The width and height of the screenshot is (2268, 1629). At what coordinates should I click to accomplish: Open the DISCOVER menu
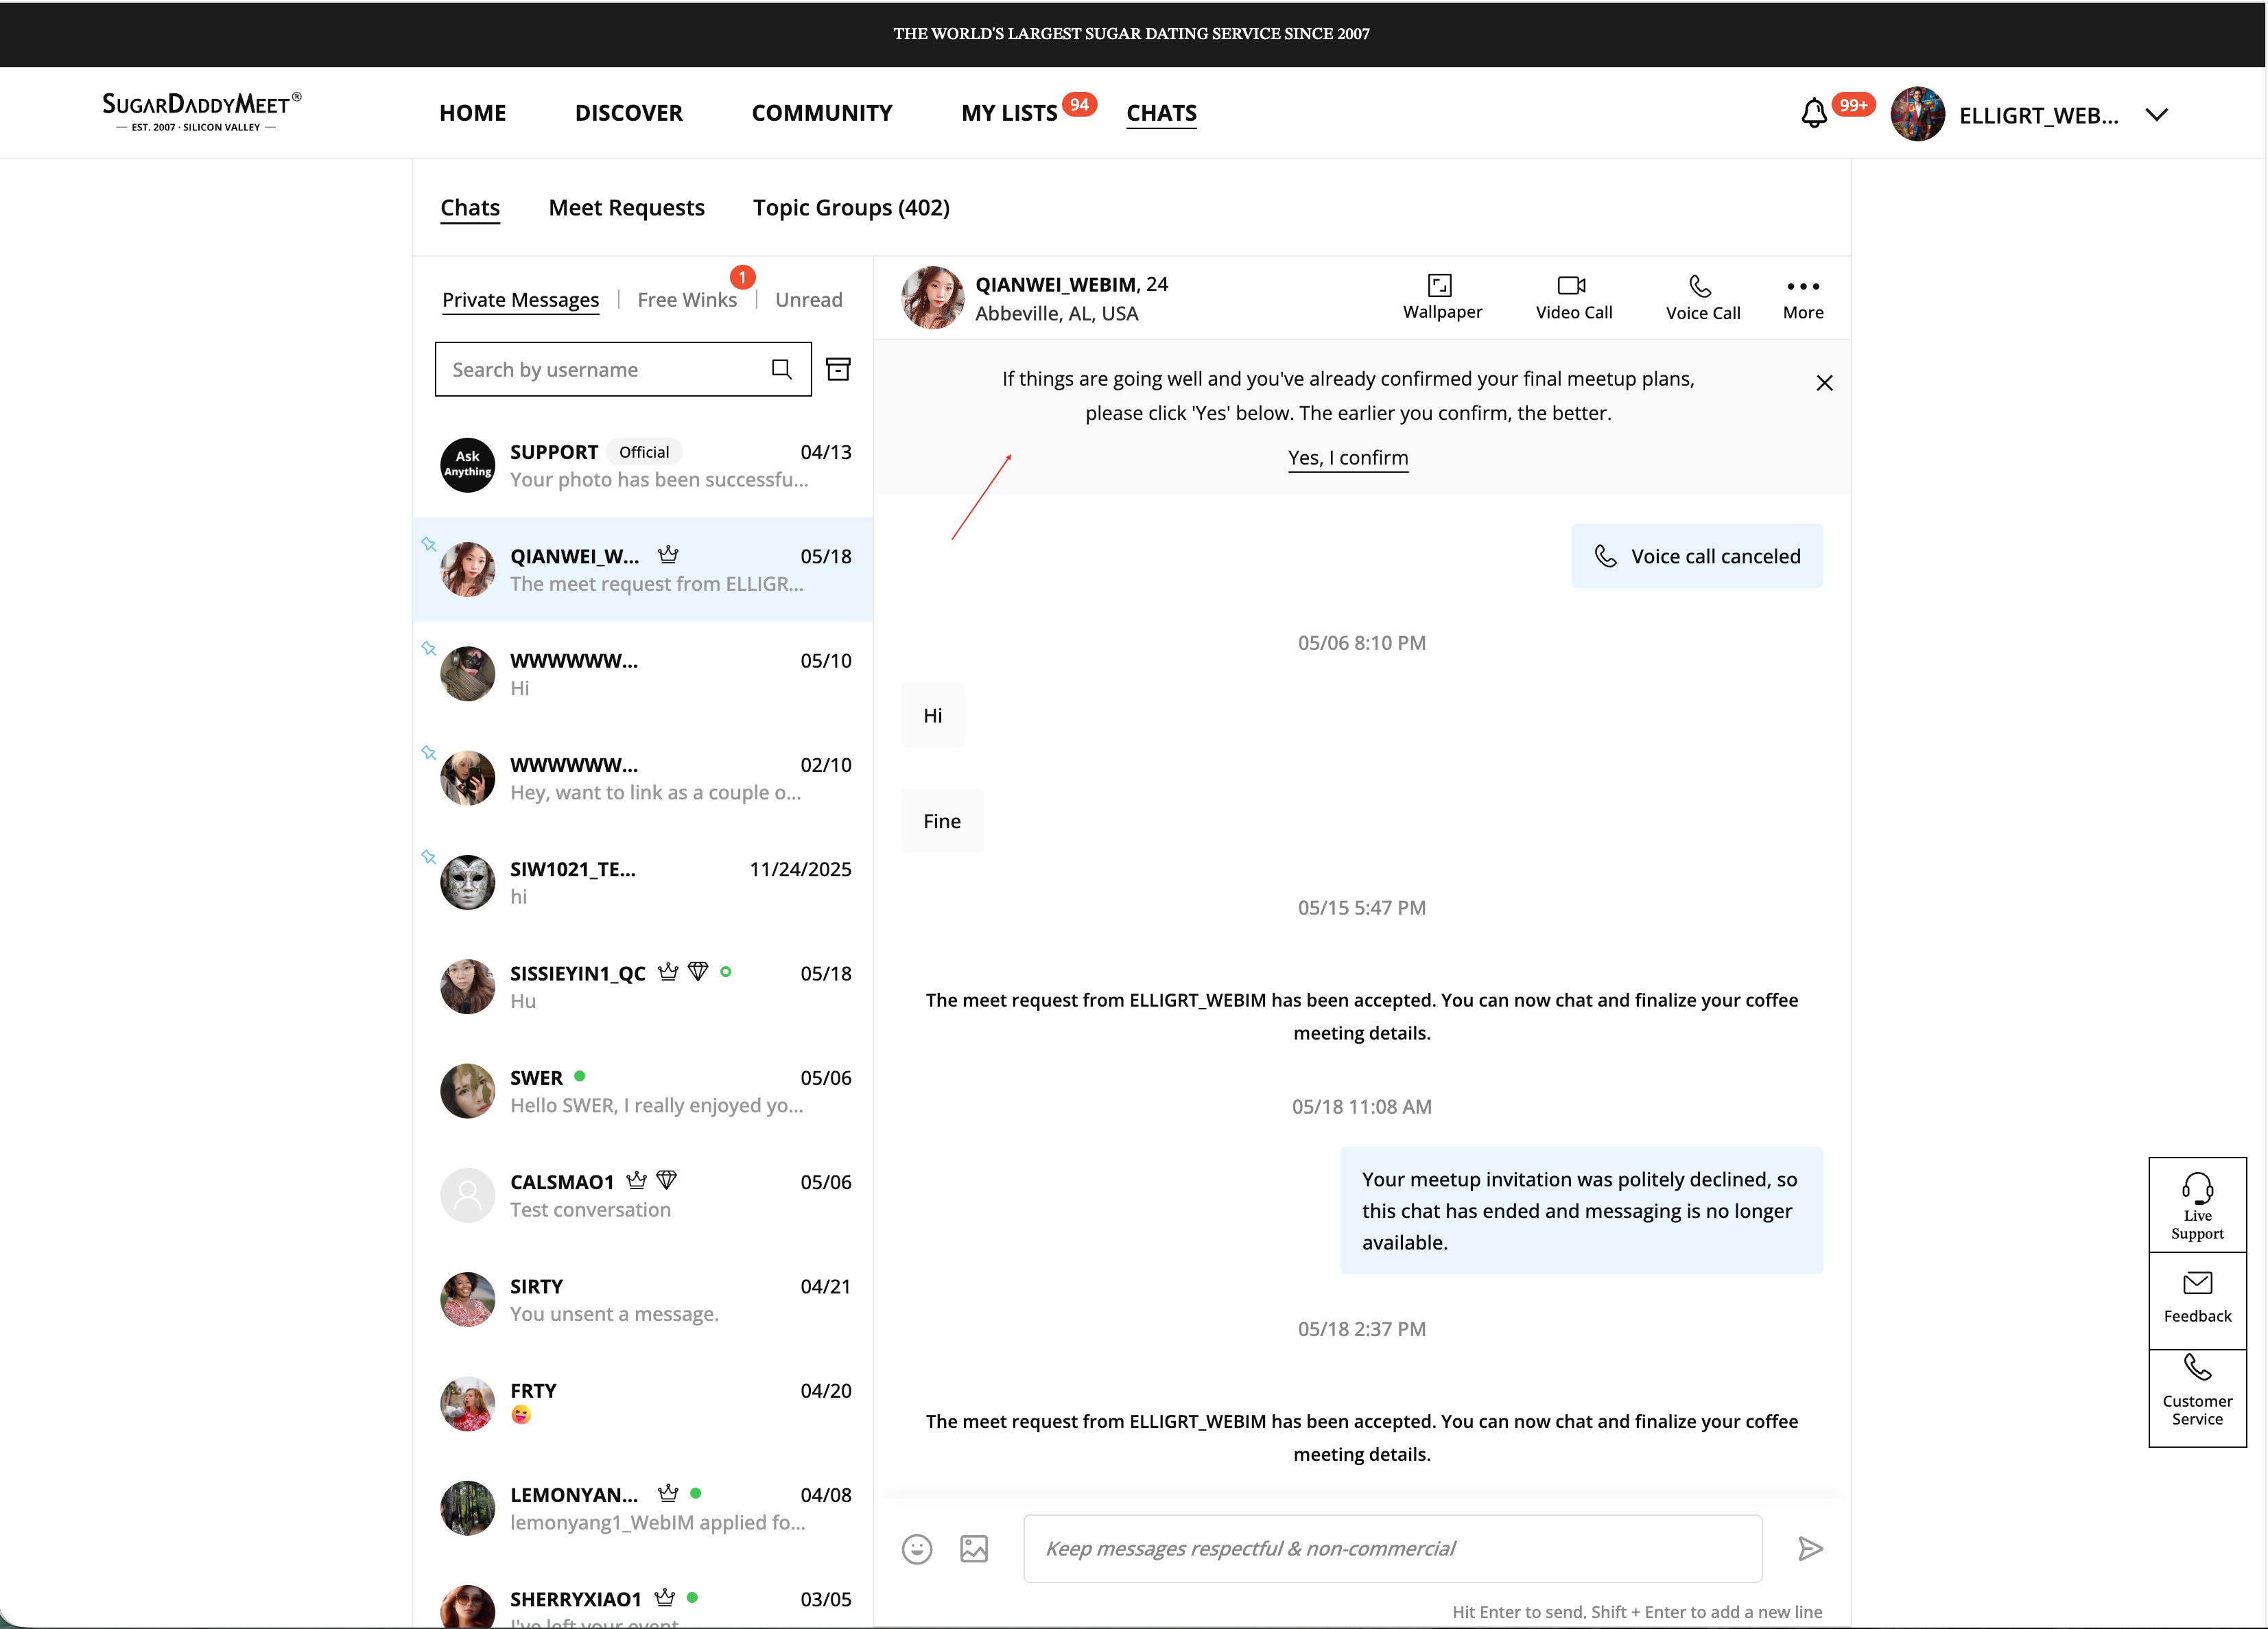(x=628, y=113)
